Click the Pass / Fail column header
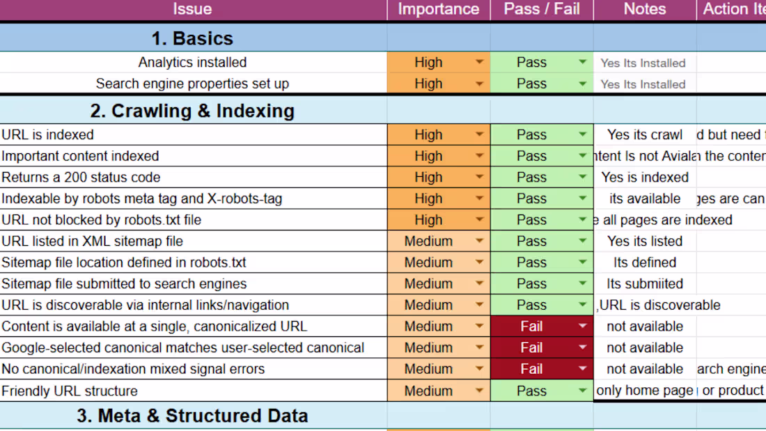This screenshot has width=766, height=431. tap(541, 10)
